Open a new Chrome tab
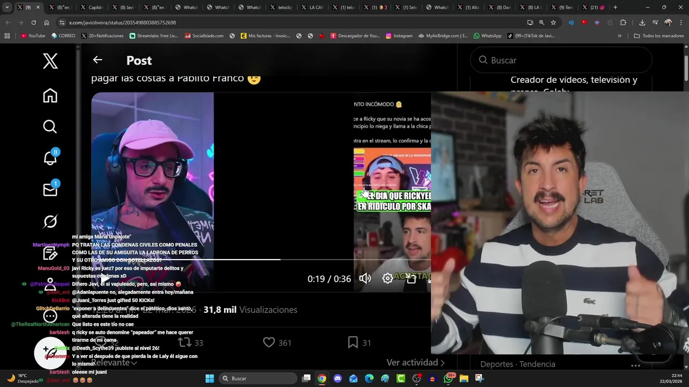Viewport: 689px width, 387px height. [x=615, y=8]
